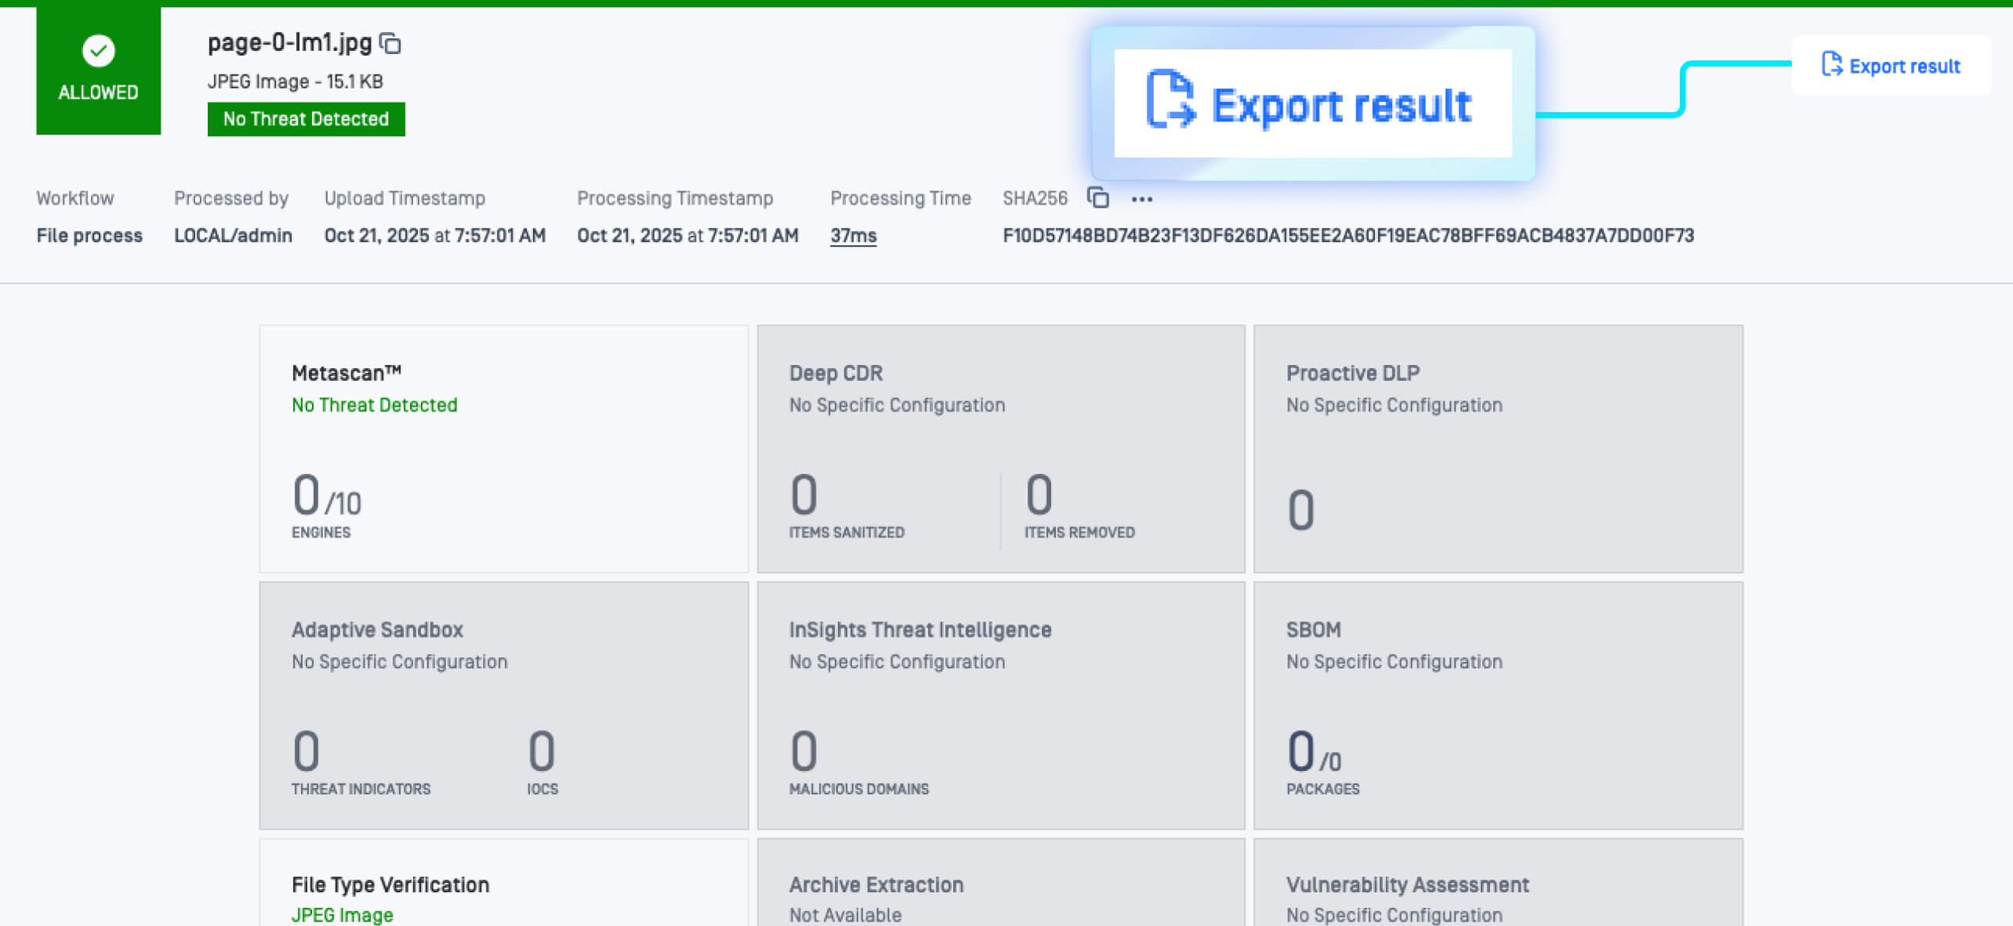Click the 37ms processing time link
The height and width of the screenshot is (926, 2013).
coord(853,236)
